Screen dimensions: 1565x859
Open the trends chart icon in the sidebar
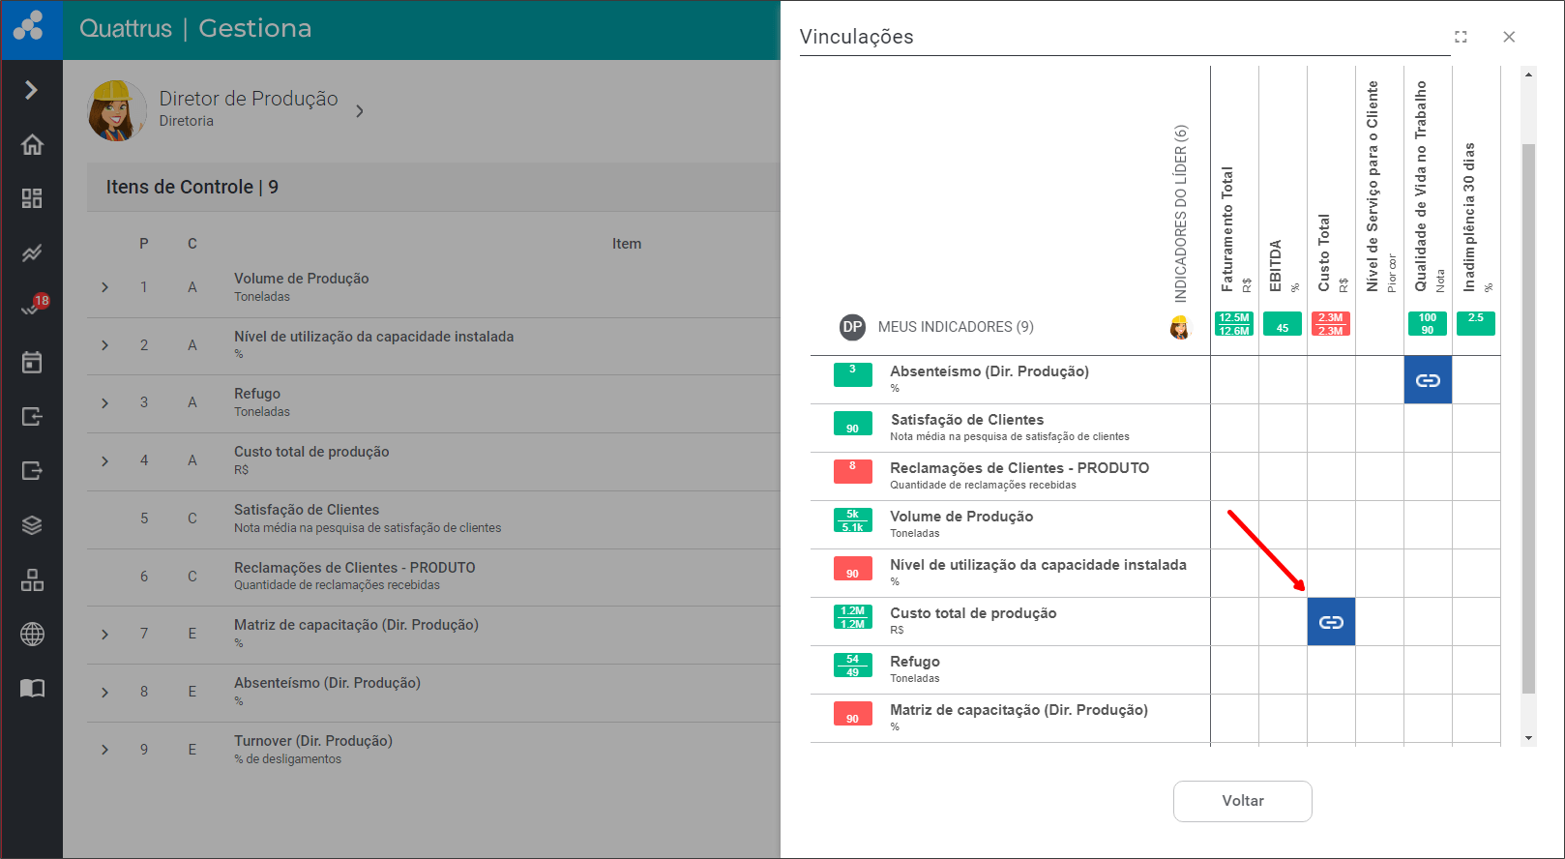[x=32, y=253]
